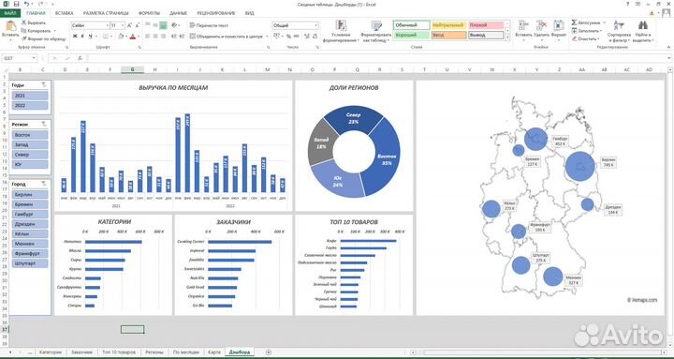
Task: Switch to the РЕЦЕНЗИРОВАНИЕ tab
Action: [216, 13]
